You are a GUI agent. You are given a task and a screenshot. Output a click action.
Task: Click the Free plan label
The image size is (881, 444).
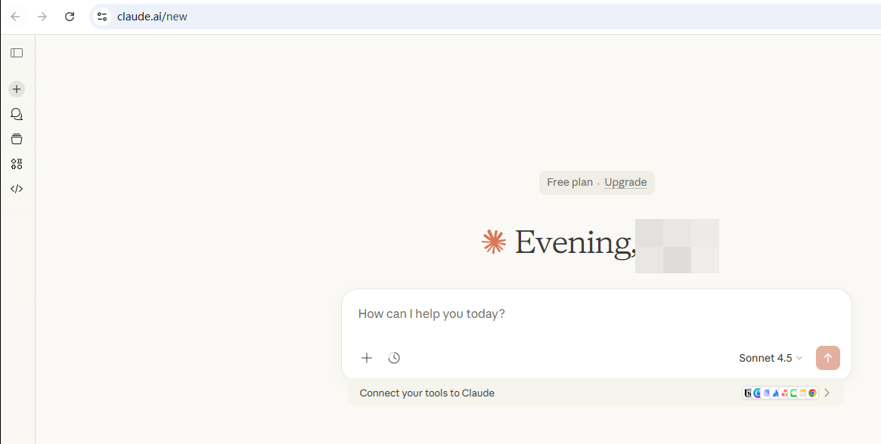pyautogui.click(x=569, y=183)
